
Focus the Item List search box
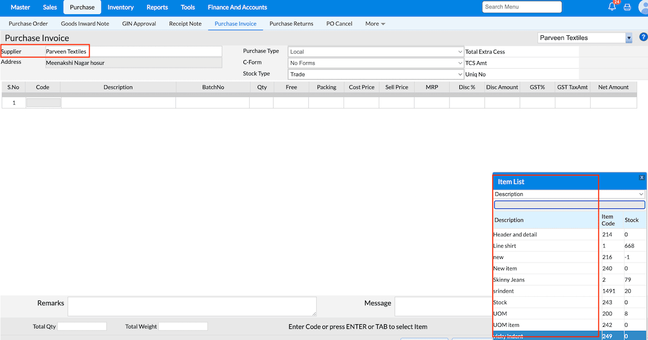coord(570,205)
